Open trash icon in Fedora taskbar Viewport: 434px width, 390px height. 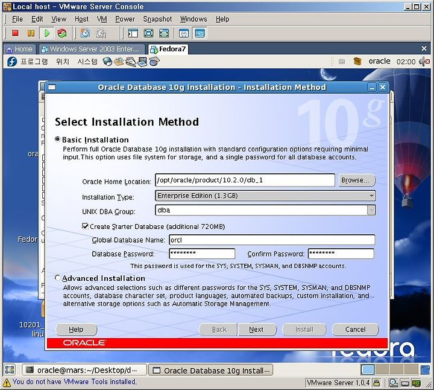425,369
